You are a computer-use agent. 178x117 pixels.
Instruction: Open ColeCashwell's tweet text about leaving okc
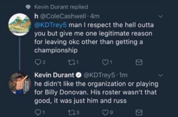[94, 38]
